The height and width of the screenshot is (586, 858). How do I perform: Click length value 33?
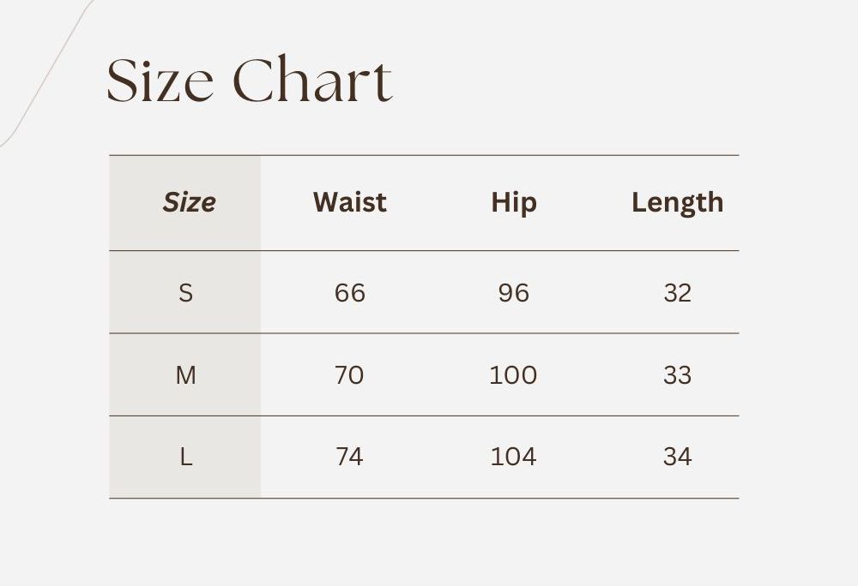[677, 375]
